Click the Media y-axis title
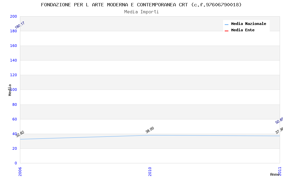 10,90
